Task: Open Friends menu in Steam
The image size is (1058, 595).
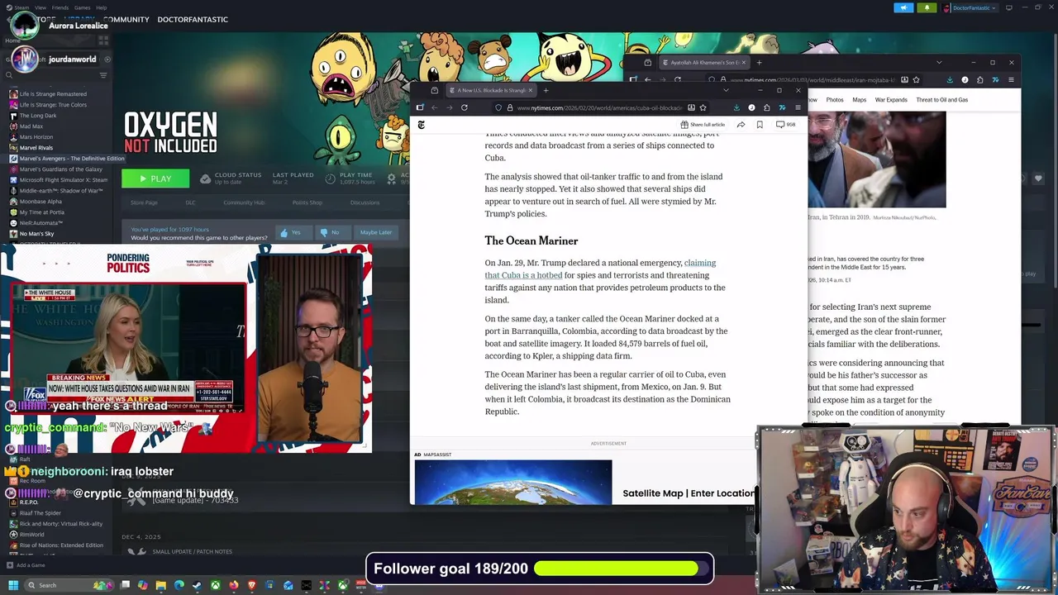Action: coord(60,7)
